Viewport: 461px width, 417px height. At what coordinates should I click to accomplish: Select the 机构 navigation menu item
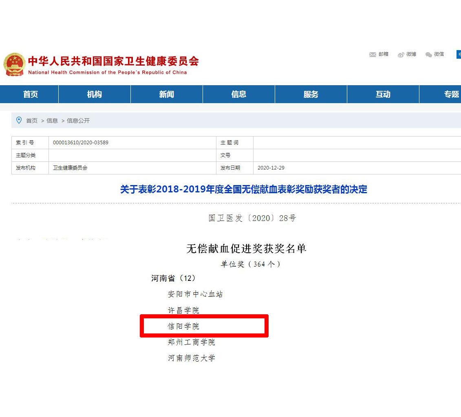94,94
